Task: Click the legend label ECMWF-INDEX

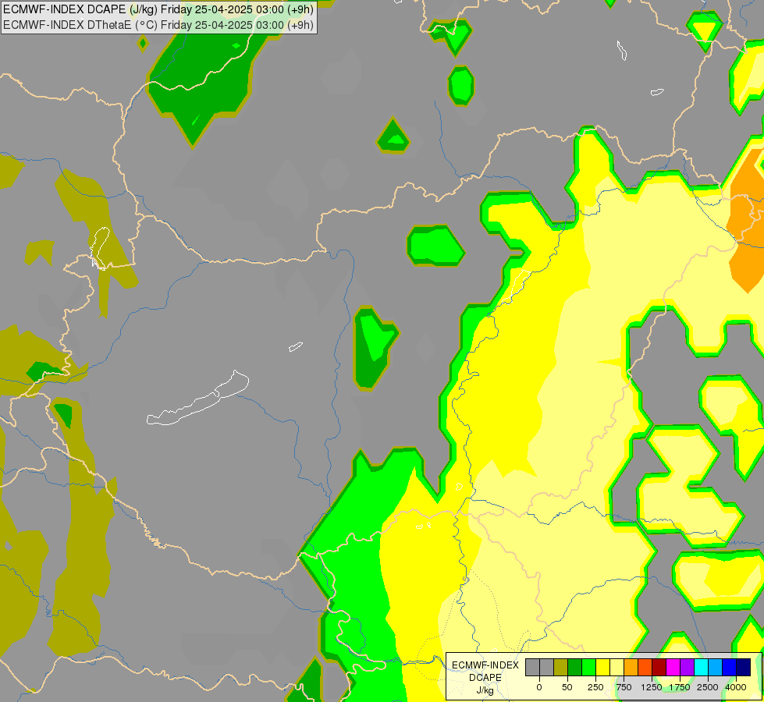Action: [x=485, y=665]
